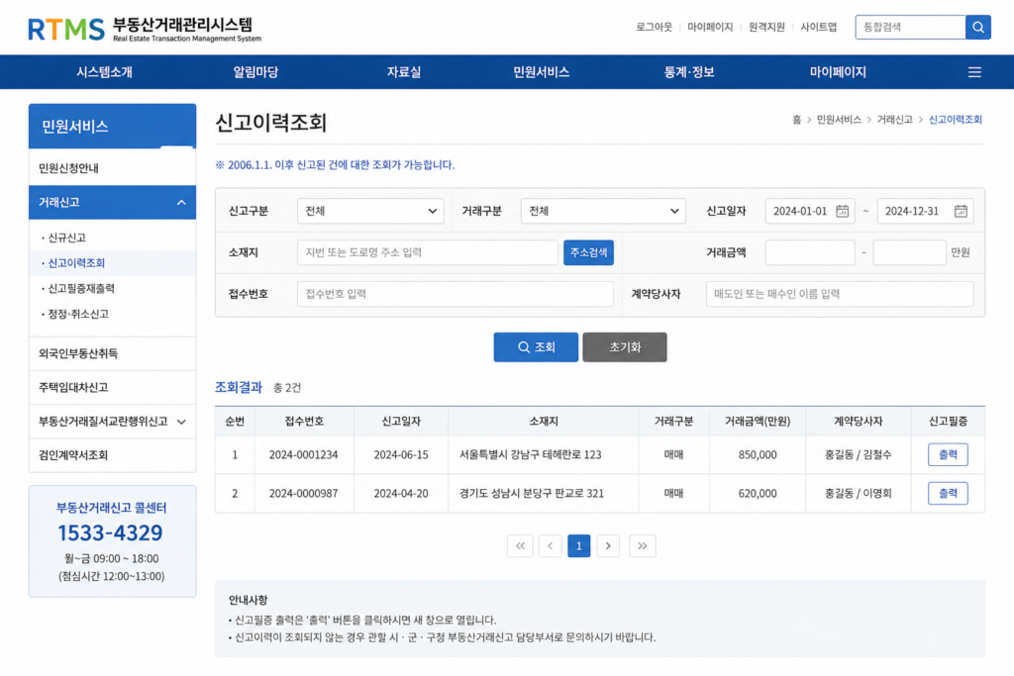Open 외국인부동산취득 in sidebar

pyautogui.click(x=113, y=353)
